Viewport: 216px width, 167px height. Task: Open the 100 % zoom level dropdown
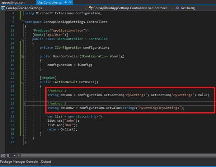(15, 156)
